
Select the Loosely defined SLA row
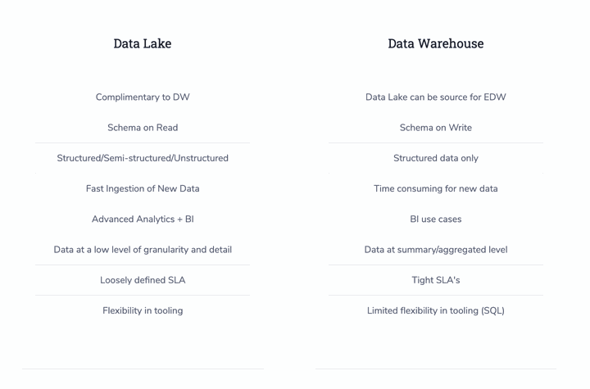tap(143, 280)
